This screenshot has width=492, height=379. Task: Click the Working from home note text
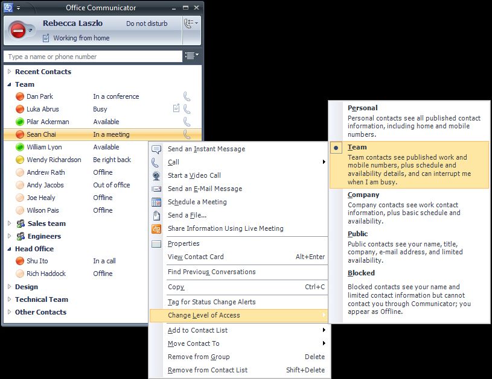[81, 38]
